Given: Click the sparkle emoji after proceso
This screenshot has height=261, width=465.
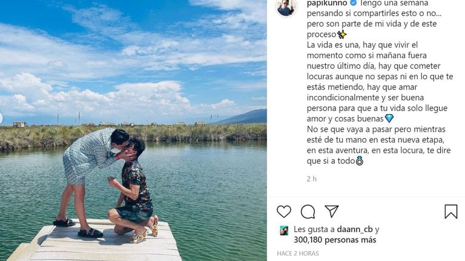Looking at the screenshot, I should 341,34.
